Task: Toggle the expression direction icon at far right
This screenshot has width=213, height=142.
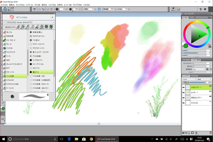Action: [211, 69]
